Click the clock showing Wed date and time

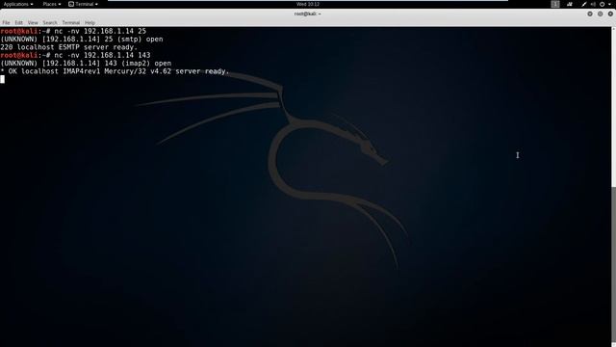click(308, 4)
